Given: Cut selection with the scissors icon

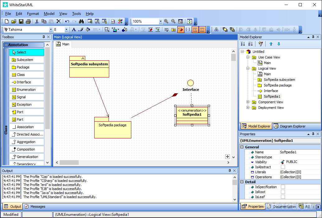Looking at the screenshot, I should coord(37,21).
